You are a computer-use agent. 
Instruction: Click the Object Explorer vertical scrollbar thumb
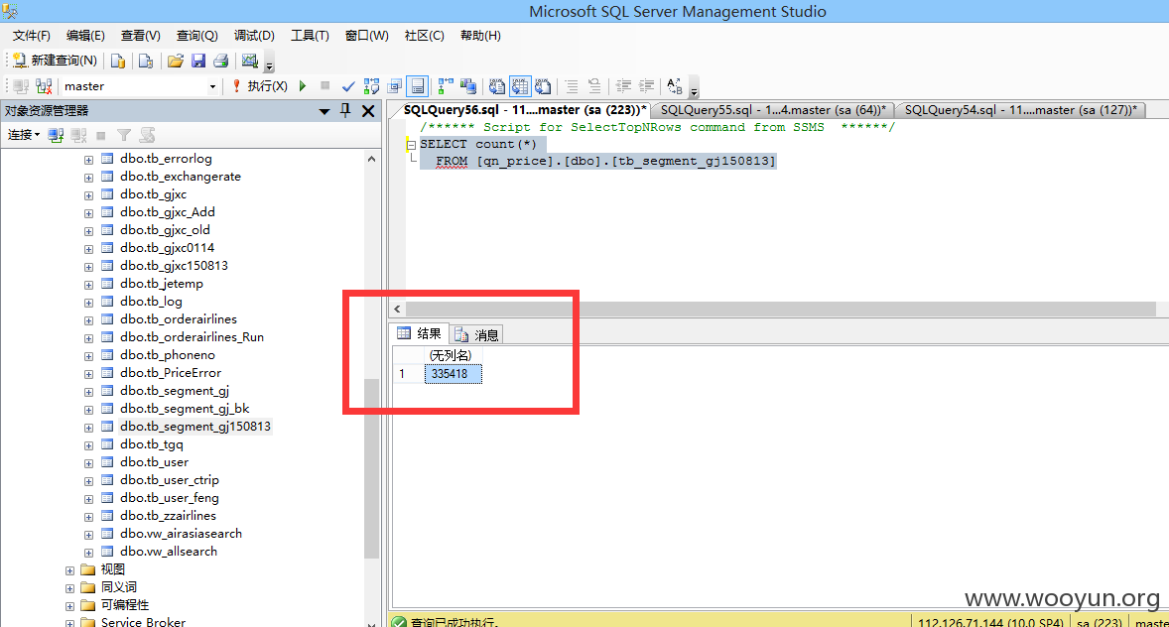click(x=371, y=468)
